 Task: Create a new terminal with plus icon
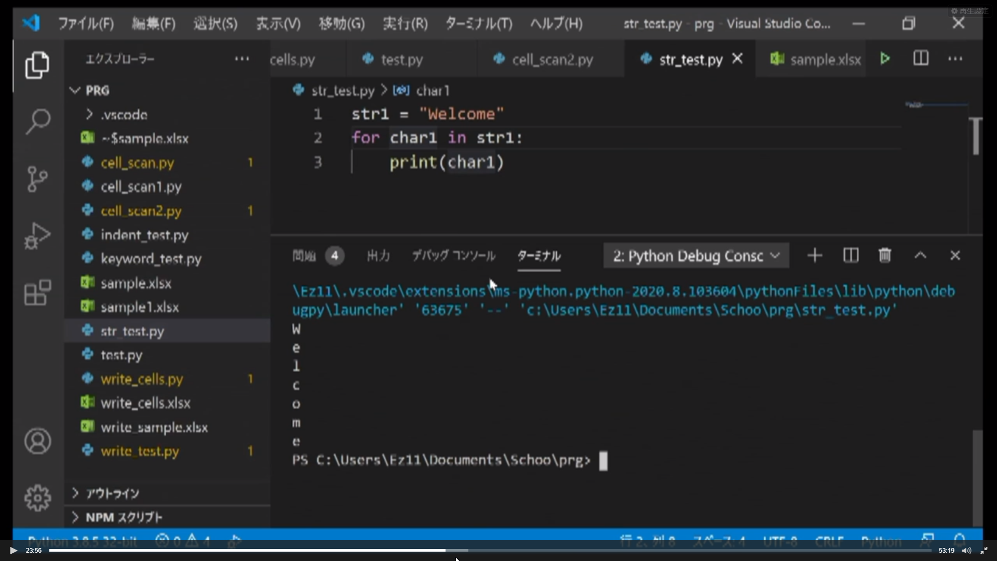815,256
